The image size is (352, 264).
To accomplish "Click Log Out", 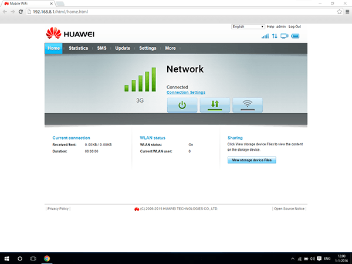I will 295,27.
